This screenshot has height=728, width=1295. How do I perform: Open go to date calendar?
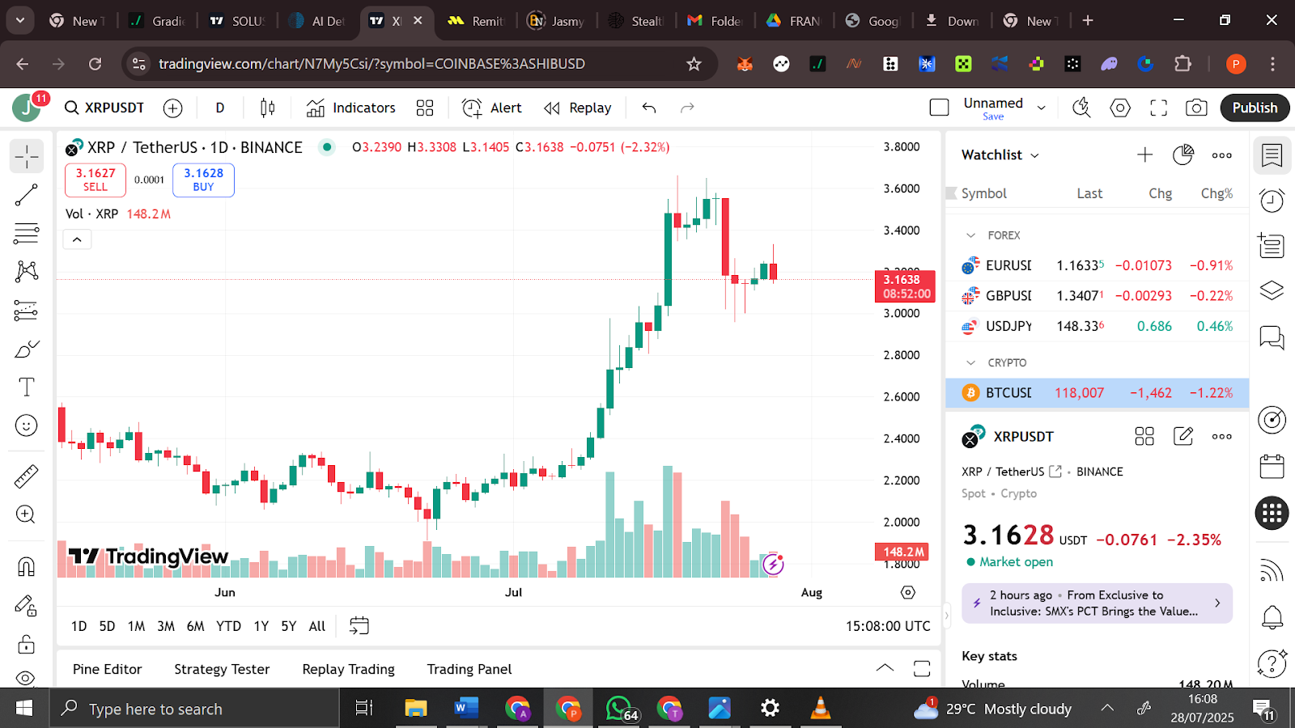pos(359,626)
